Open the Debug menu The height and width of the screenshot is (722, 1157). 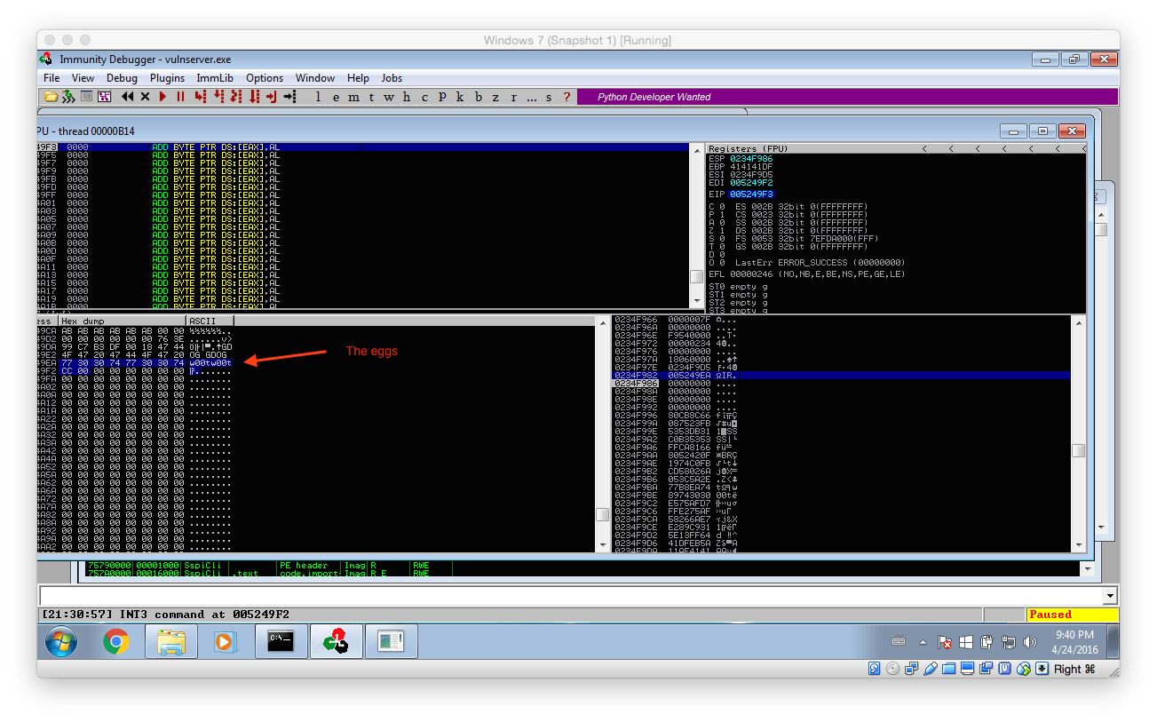click(x=122, y=78)
